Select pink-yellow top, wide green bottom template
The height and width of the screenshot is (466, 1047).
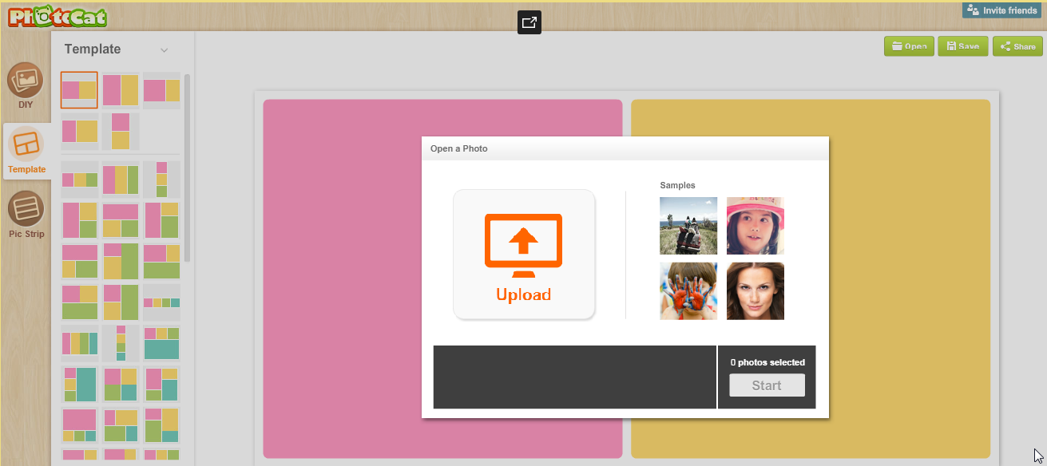coord(79,302)
